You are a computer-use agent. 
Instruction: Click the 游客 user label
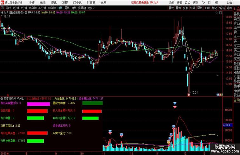point(230,3)
